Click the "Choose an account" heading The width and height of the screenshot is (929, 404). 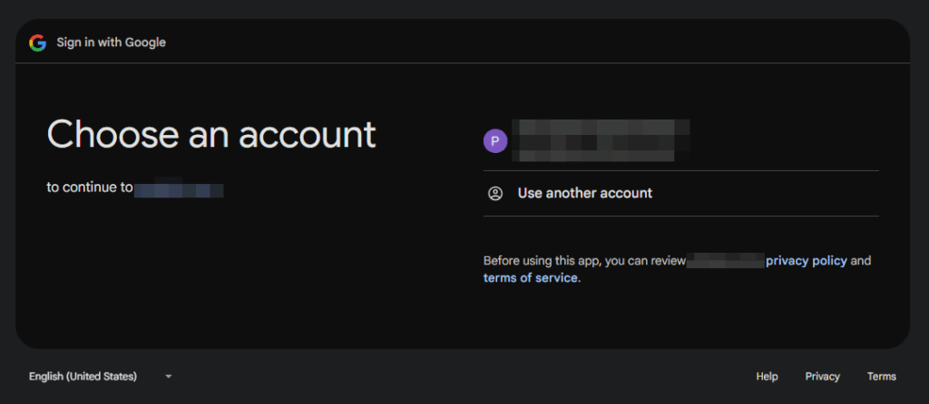(x=210, y=134)
